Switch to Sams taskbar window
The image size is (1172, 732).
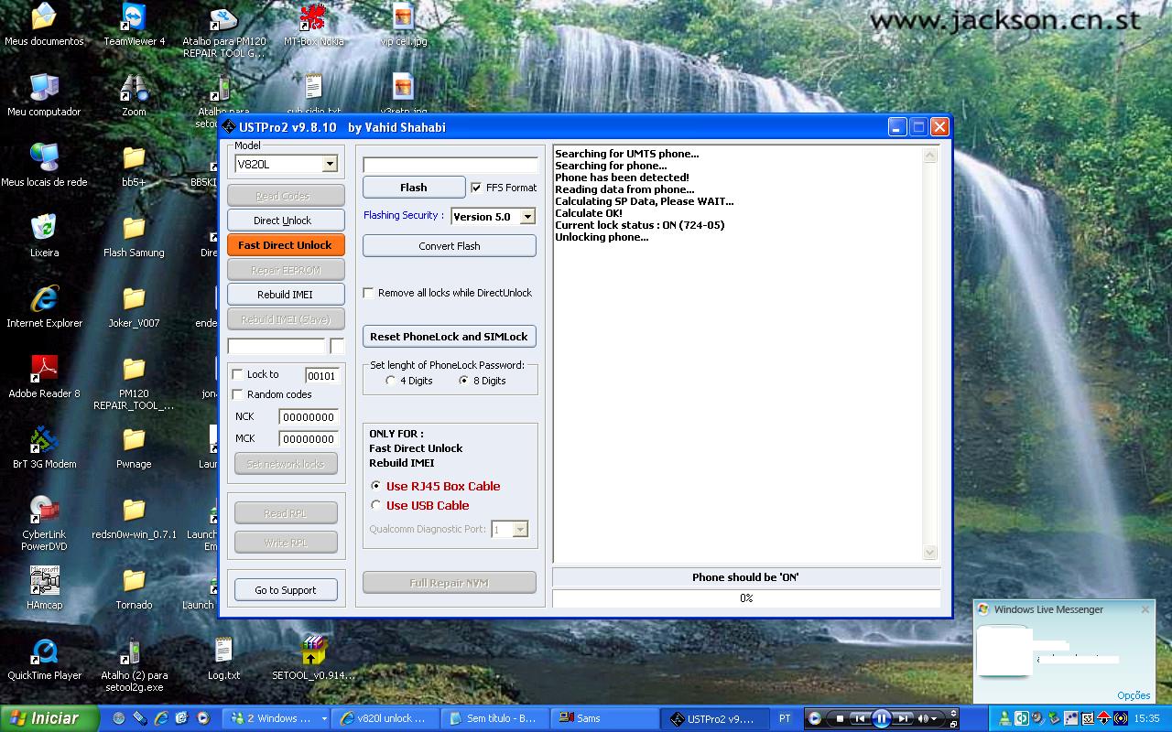604,718
